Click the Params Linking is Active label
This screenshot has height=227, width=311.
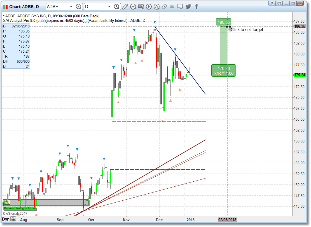coord(20,208)
